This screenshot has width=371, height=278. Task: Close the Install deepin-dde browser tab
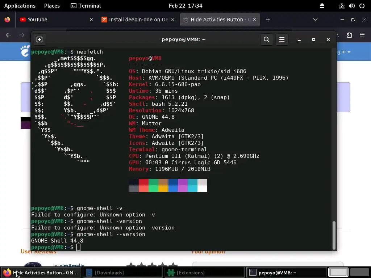coord(173,20)
